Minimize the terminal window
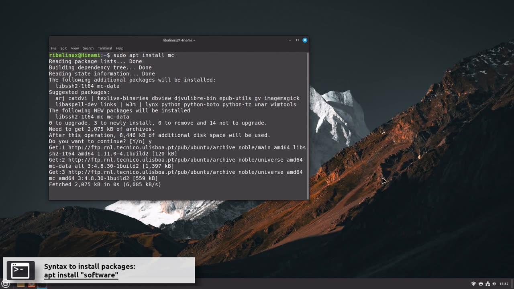This screenshot has width=514, height=289. point(290,40)
